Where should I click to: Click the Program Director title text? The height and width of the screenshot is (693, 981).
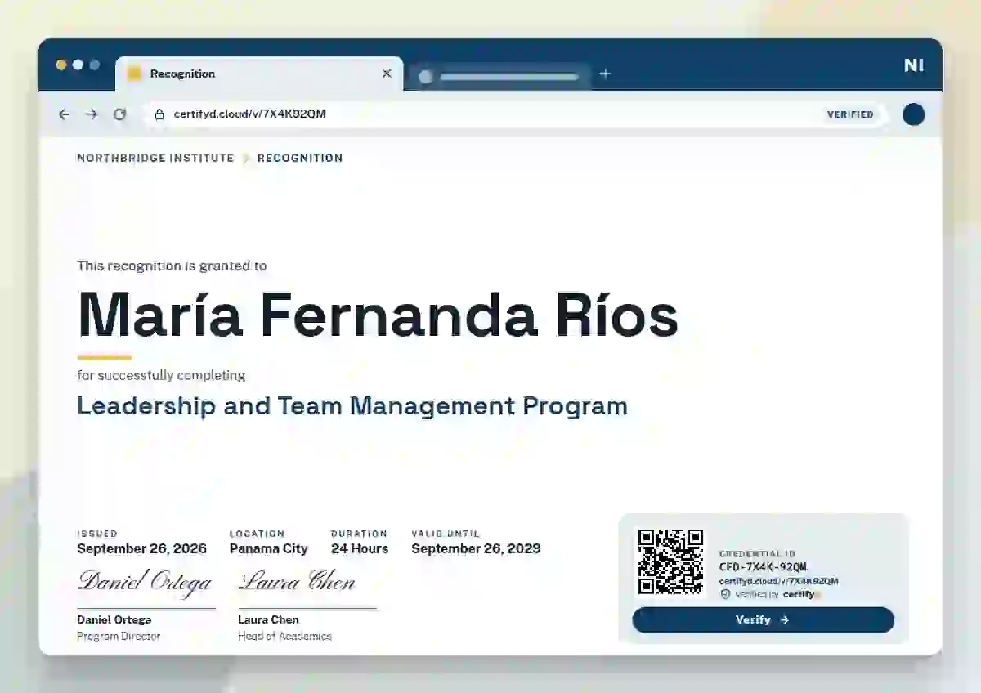click(119, 636)
